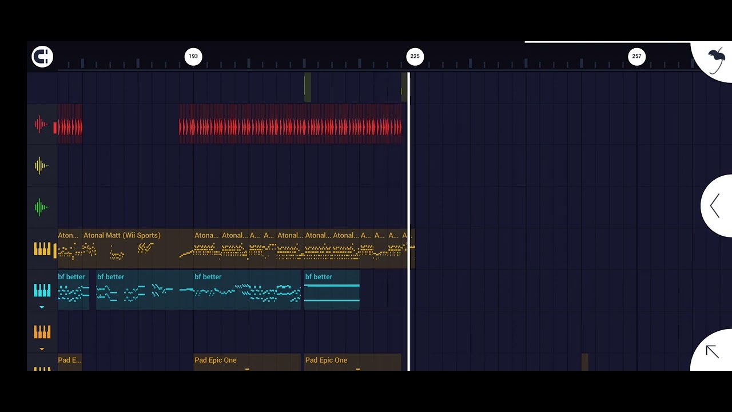Select the small green clip midway between bars 193 and 225
Viewport: 732px width, 412px height.
pos(308,87)
